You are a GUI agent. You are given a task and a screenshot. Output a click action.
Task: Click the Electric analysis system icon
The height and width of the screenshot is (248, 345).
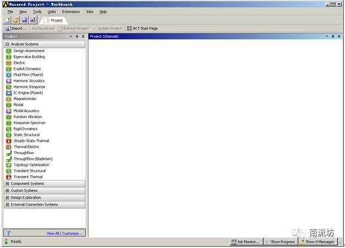[x=8, y=63]
